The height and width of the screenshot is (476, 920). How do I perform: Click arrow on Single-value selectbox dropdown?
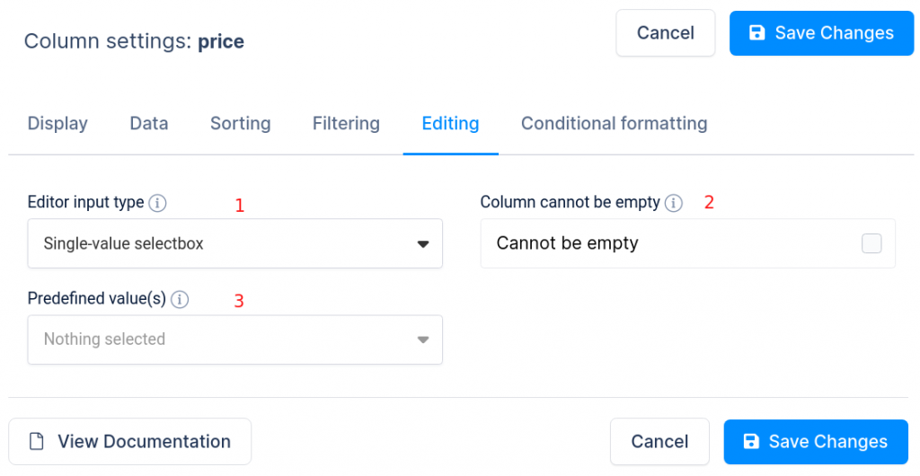(x=423, y=244)
